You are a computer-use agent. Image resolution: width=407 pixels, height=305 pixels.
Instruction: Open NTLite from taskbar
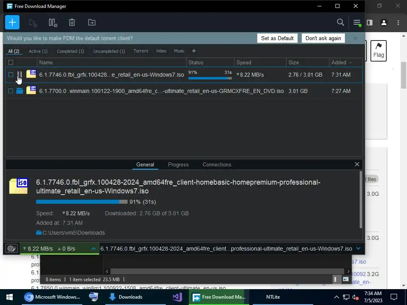click(273, 297)
